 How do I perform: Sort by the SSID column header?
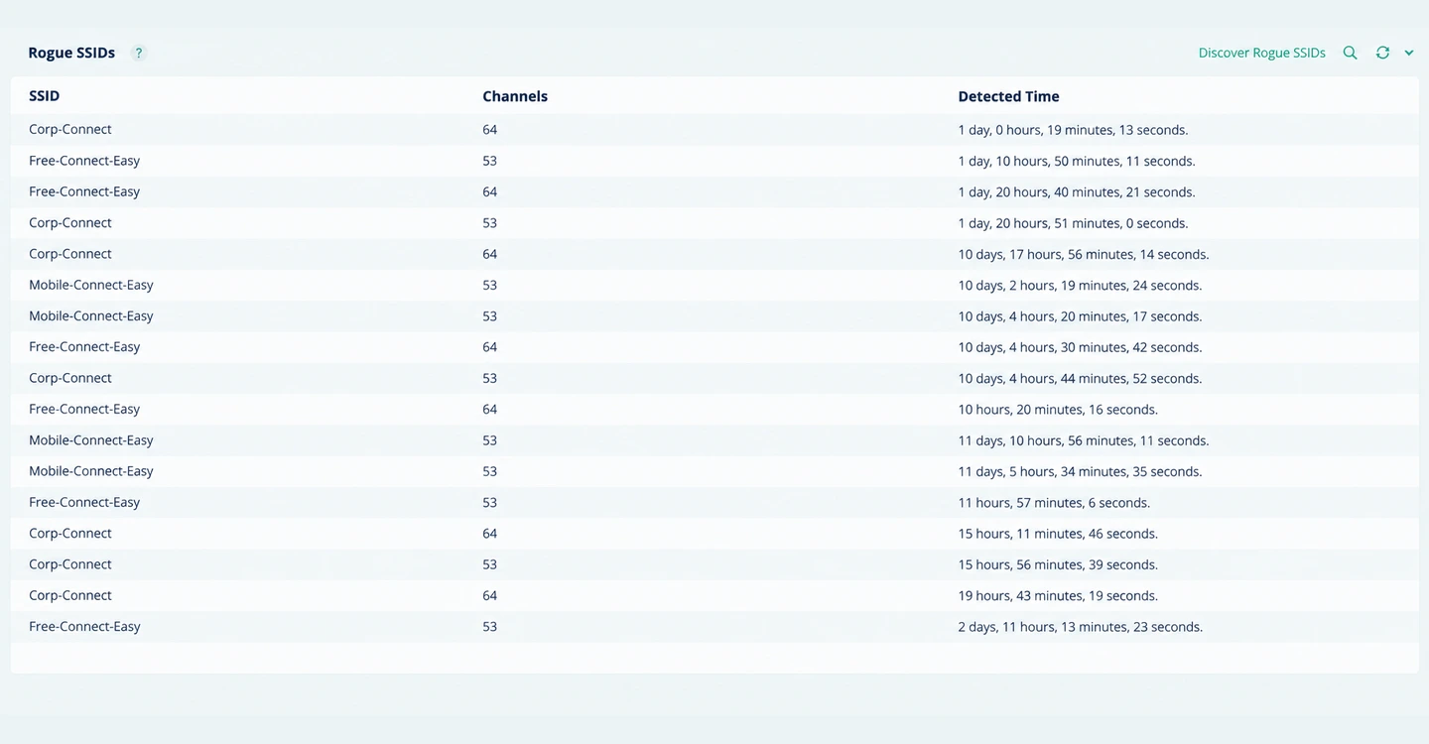click(x=45, y=96)
